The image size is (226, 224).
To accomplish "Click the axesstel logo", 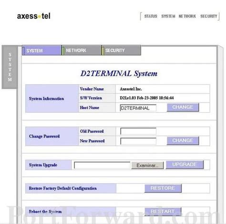I will tap(34, 16).
